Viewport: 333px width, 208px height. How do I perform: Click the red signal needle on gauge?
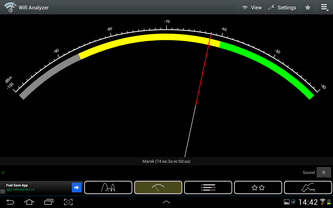(203, 70)
